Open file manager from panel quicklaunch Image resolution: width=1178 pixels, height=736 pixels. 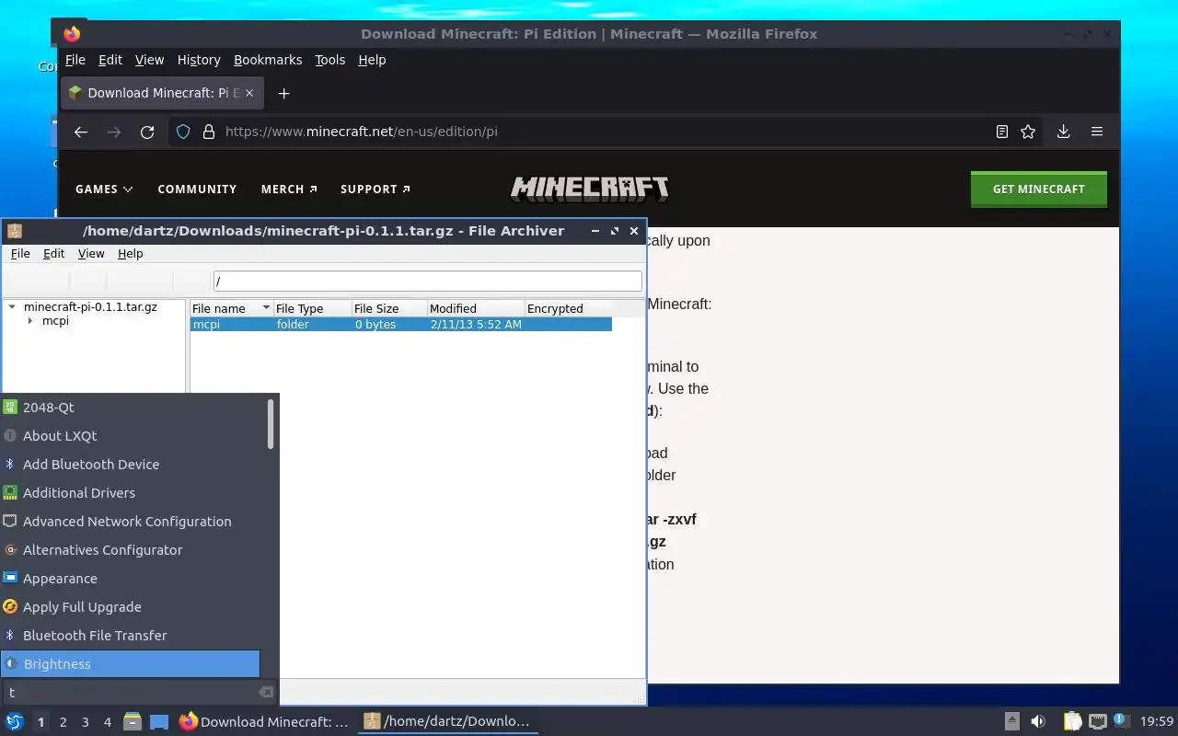click(x=133, y=722)
